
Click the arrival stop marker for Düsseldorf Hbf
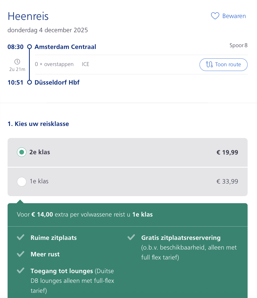30,82
